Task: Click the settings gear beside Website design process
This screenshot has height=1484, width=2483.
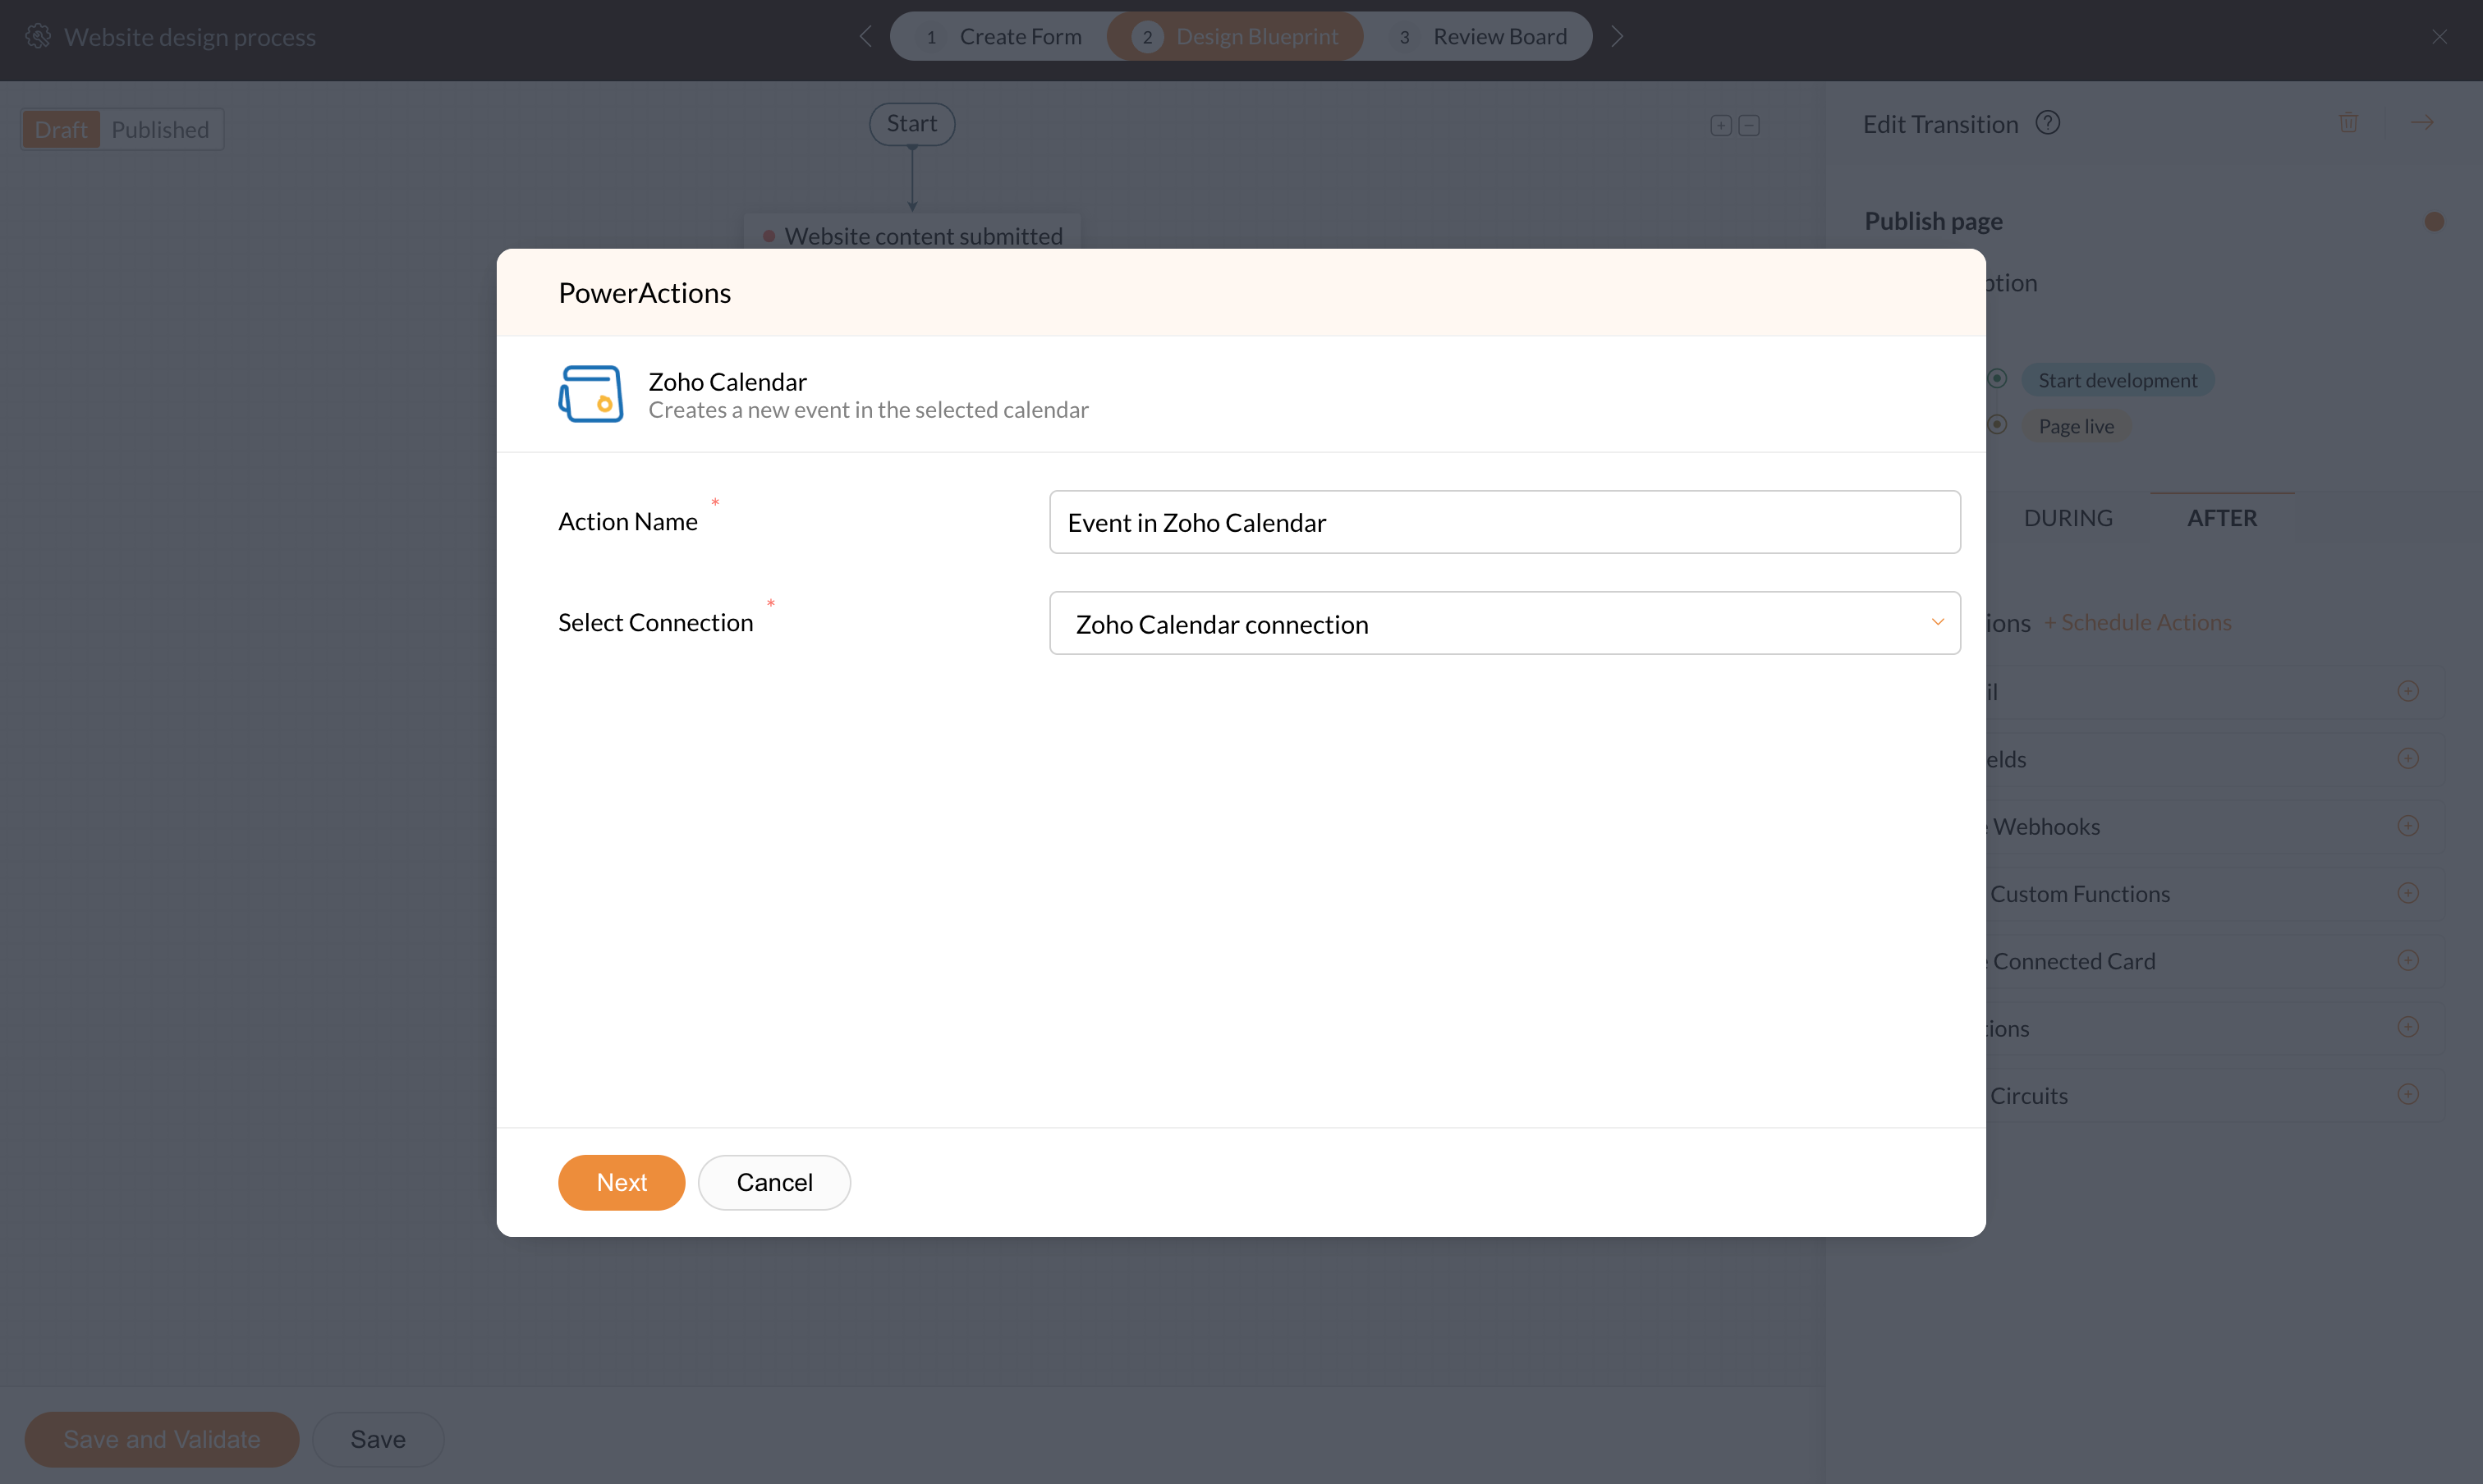Action: 38,37
